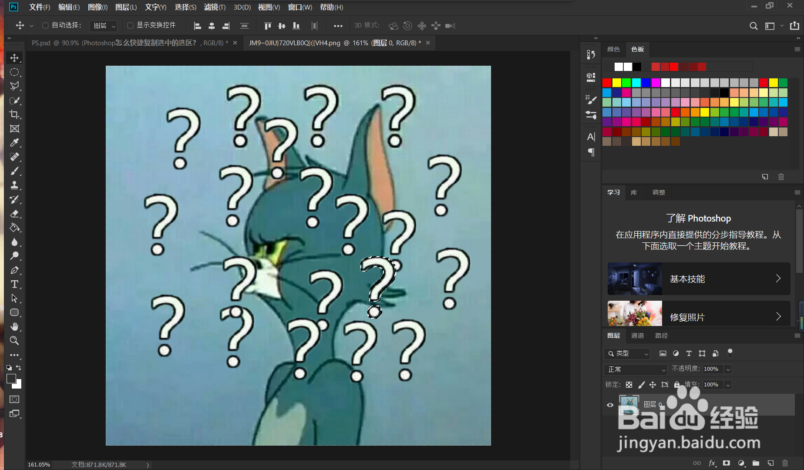Select the Healing Brush tool
This screenshot has height=470, width=804.
[x=14, y=157]
